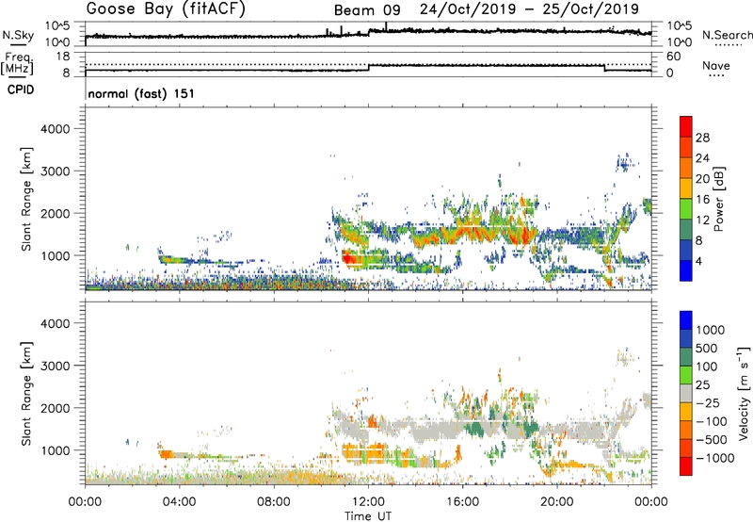
Task: Select the Power colorbar segment between 8 and 12
Action: pos(686,230)
